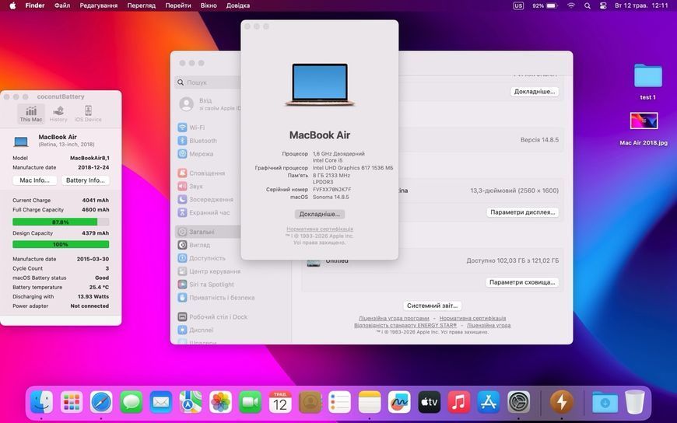Open Файл menu in menu bar
Viewport: 677px width, 423px height.
coord(62,5)
